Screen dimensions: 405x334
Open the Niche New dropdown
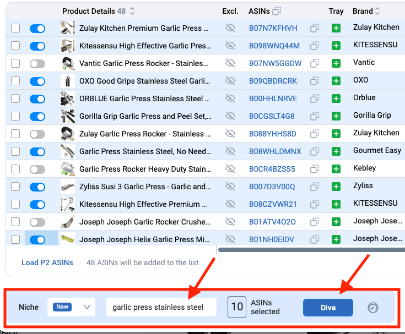(x=71, y=307)
